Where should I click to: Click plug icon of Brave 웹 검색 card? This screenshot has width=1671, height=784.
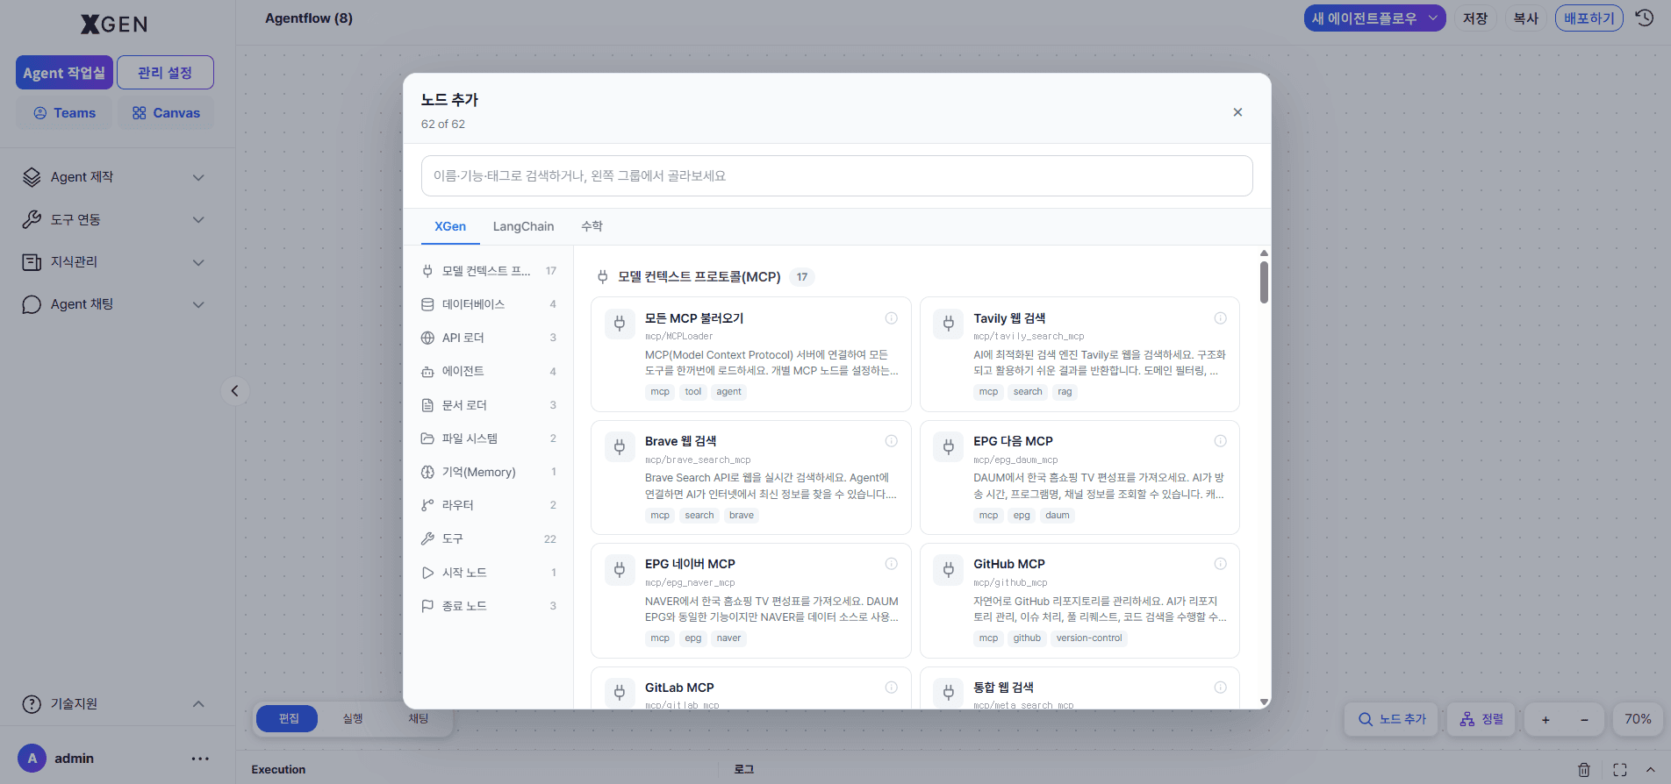coord(620,446)
